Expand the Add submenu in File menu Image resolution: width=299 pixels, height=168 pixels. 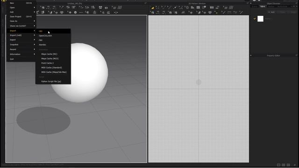[x=21, y=12]
